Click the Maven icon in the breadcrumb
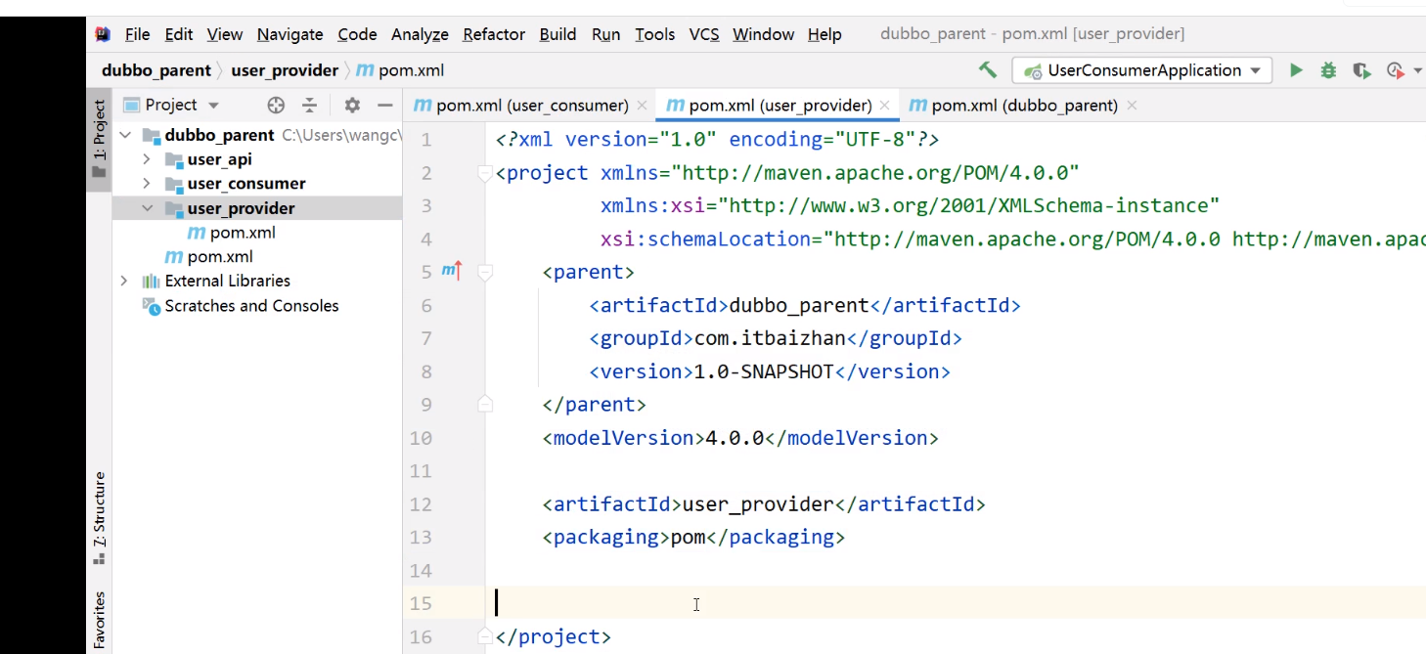 (365, 70)
